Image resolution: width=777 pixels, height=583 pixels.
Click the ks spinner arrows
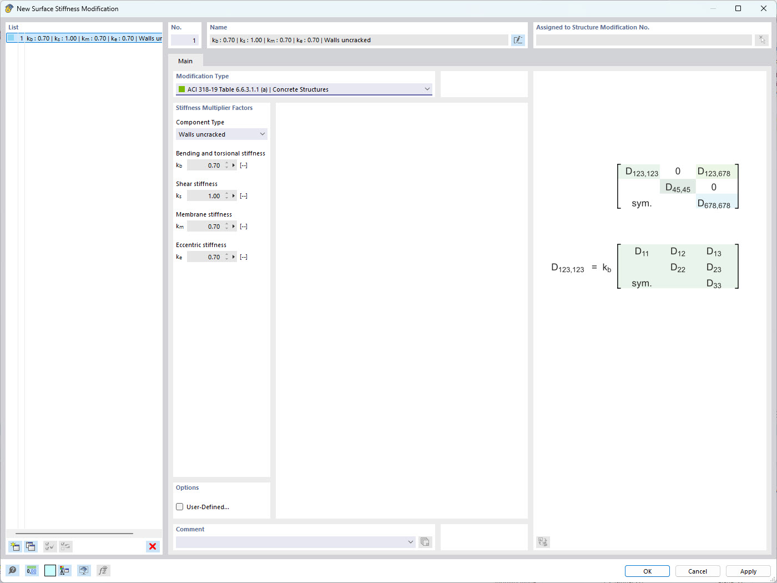click(226, 196)
